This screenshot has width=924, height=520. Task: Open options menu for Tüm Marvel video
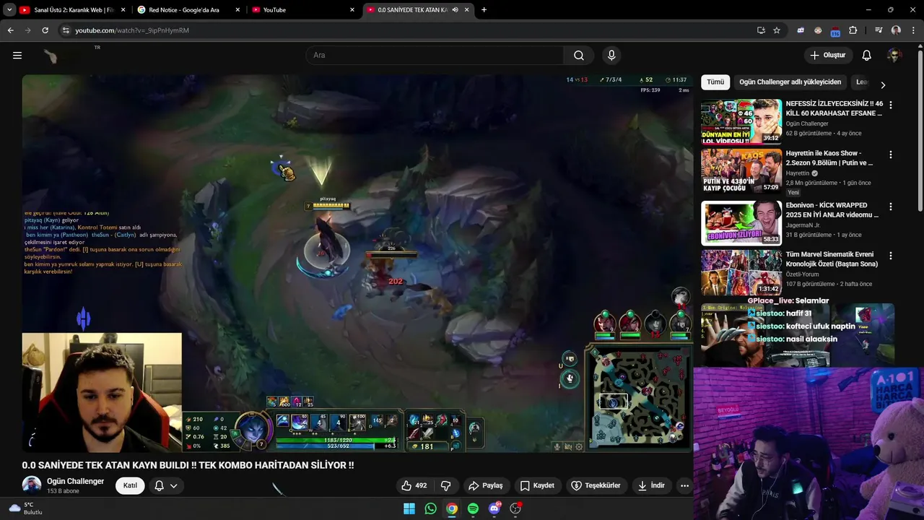click(890, 256)
